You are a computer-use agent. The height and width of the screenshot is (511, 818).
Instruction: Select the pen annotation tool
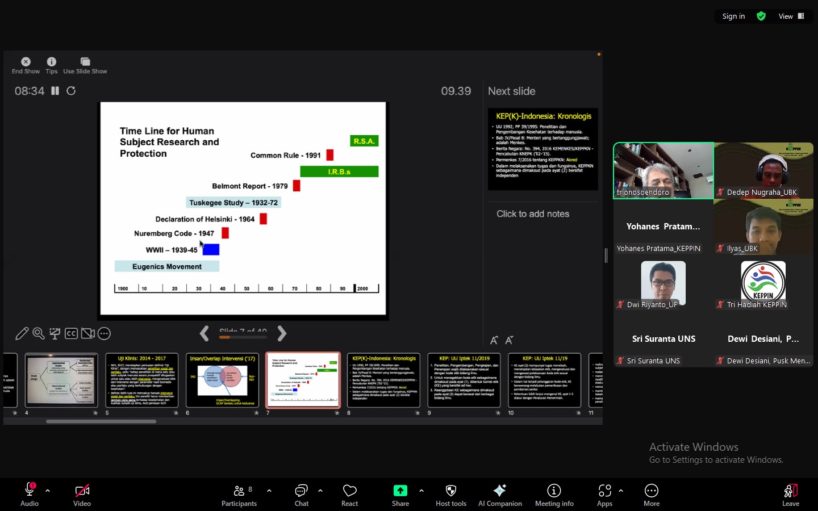22,333
